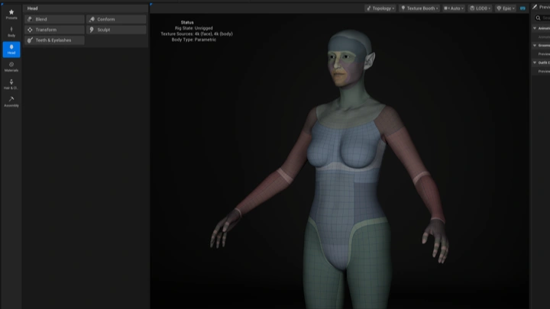Open the Assembly section
This screenshot has height=309, width=550.
tap(11, 101)
